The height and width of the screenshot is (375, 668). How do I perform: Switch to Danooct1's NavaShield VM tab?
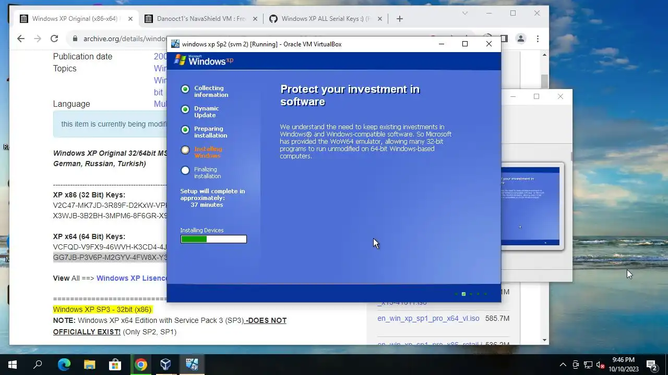click(201, 19)
